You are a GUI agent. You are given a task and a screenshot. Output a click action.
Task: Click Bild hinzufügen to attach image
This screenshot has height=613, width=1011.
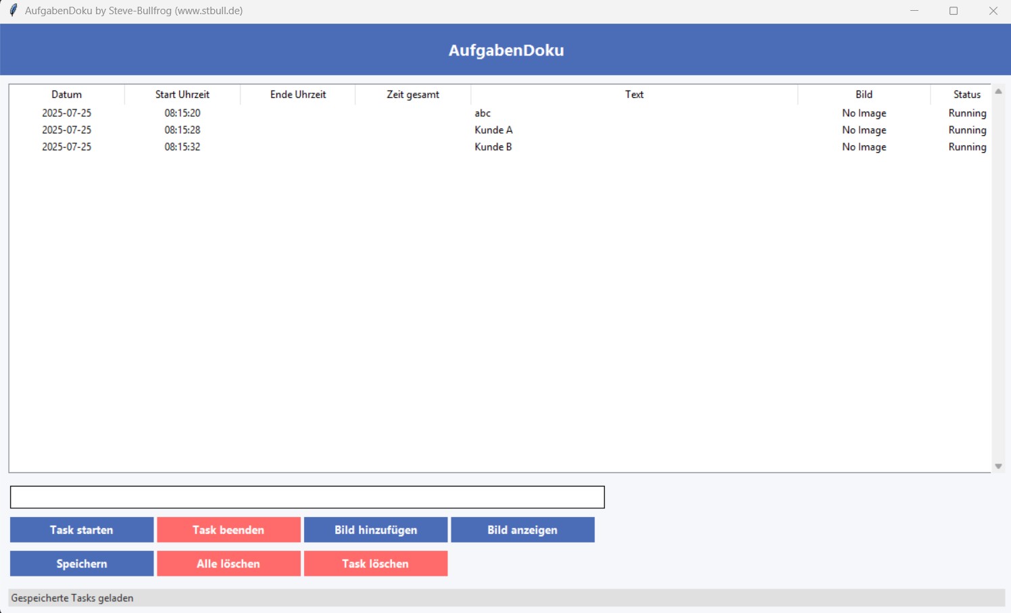[x=376, y=530]
